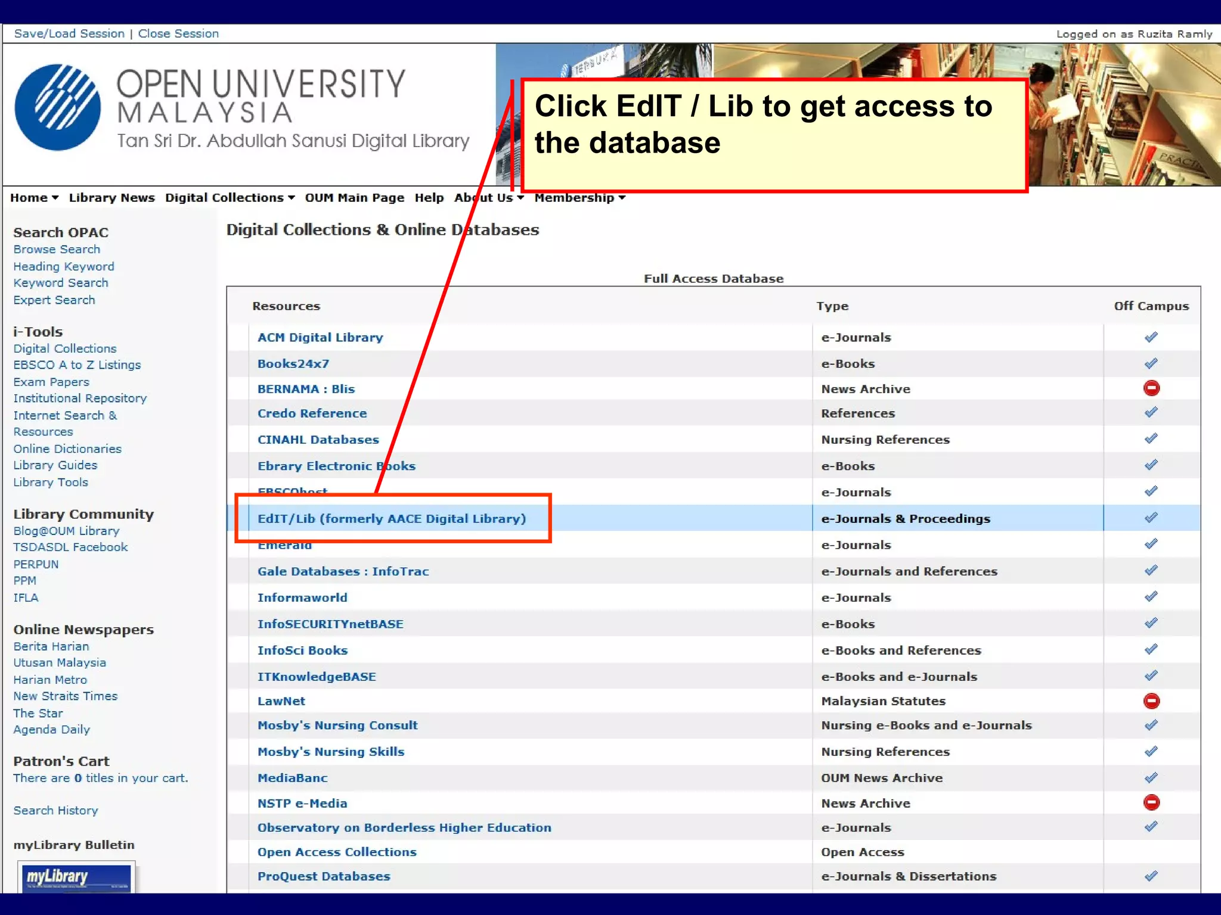Click the off-campus checkmark for Ebrary Electronic Books
Screen dimensions: 1221x915
[x=1151, y=465]
